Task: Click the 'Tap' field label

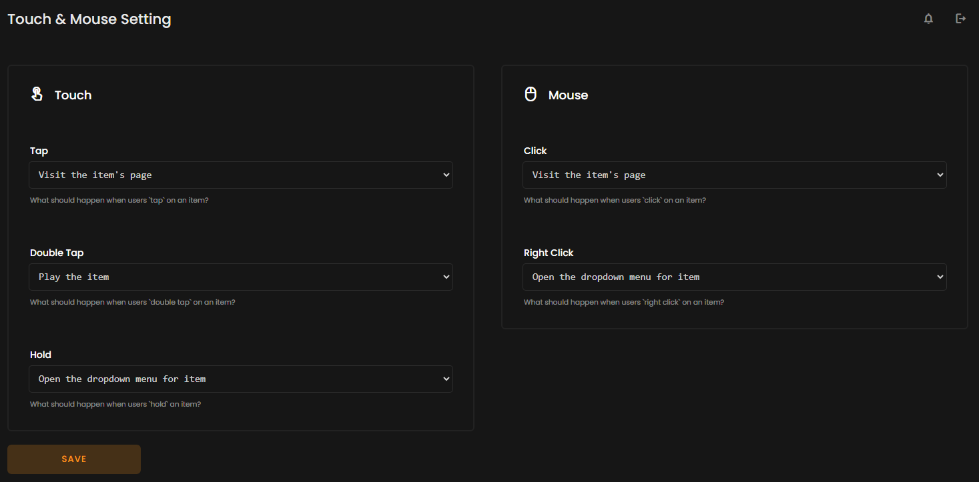Action: click(39, 151)
